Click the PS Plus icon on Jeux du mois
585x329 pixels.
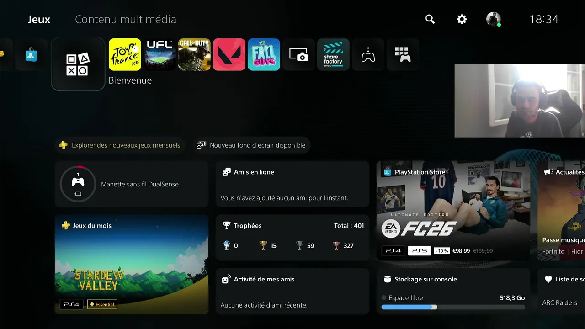(66, 226)
